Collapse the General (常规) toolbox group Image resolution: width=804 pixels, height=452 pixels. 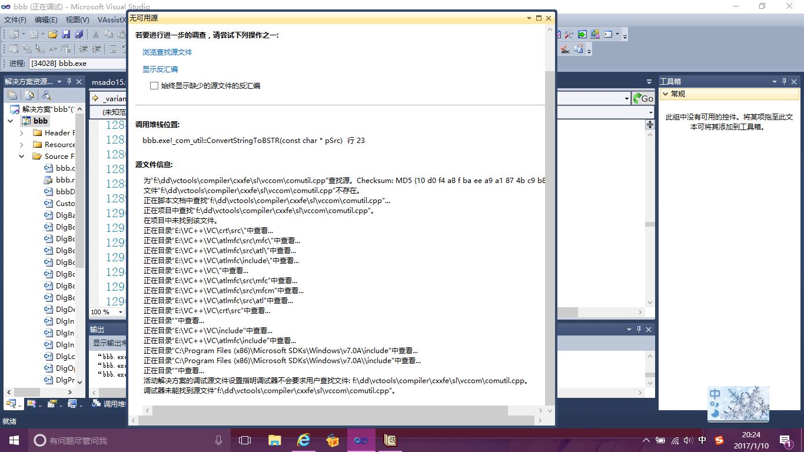(x=665, y=94)
